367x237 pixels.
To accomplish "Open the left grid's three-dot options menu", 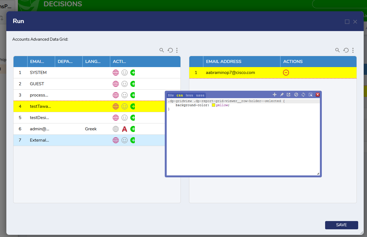I will (x=177, y=50).
